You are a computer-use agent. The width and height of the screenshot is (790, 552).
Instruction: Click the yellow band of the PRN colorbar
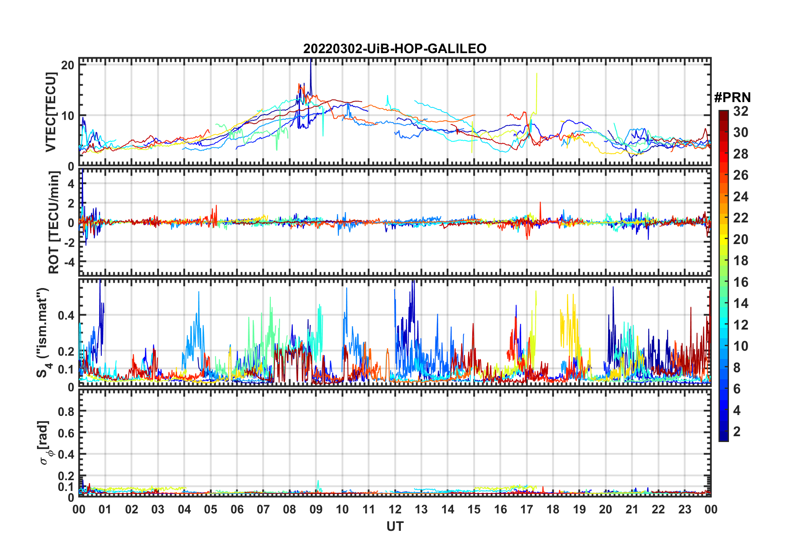point(723,232)
